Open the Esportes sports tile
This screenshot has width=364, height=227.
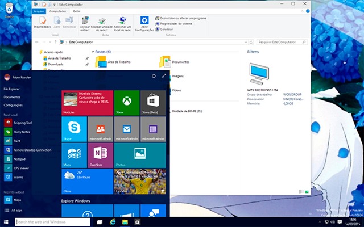(140, 182)
